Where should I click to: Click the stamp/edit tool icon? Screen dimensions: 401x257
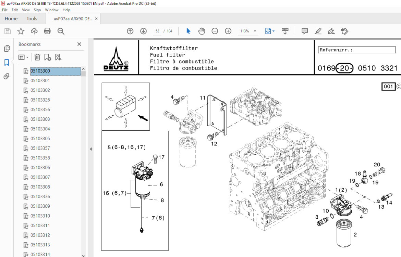[344, 31]
